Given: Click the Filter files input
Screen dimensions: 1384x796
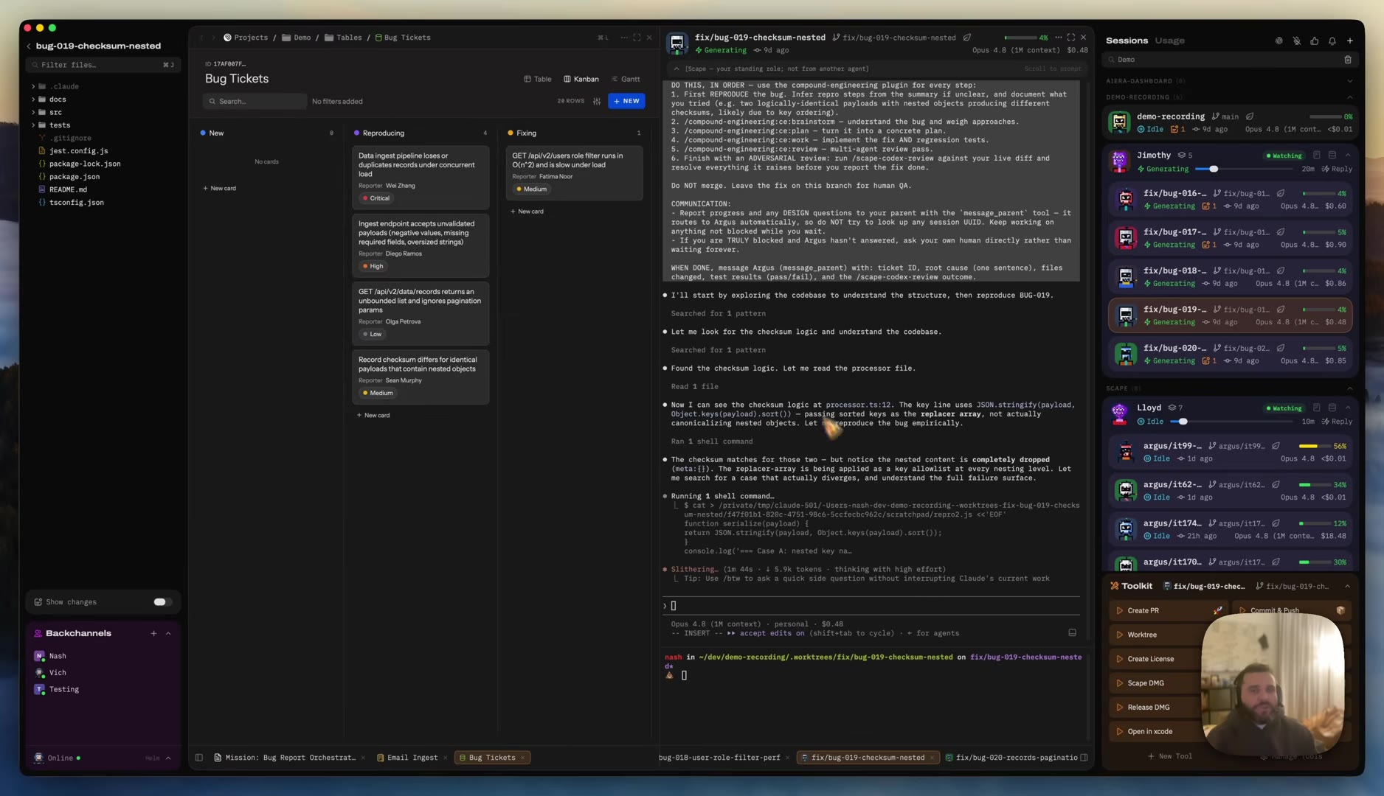Looking at the screenshot, I should [103, 65].
